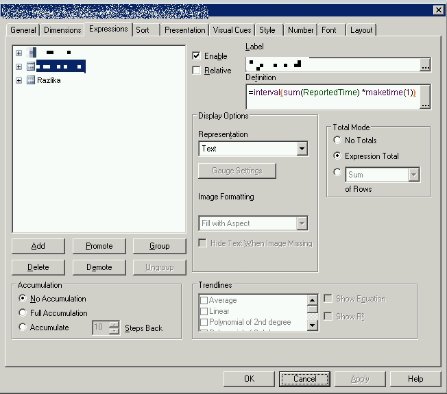Open the Layout tab
Viewport: 447px width, 394px height.
coord(361,30)
